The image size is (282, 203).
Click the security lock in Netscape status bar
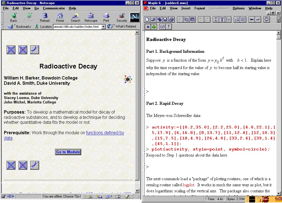coord(4,196)
